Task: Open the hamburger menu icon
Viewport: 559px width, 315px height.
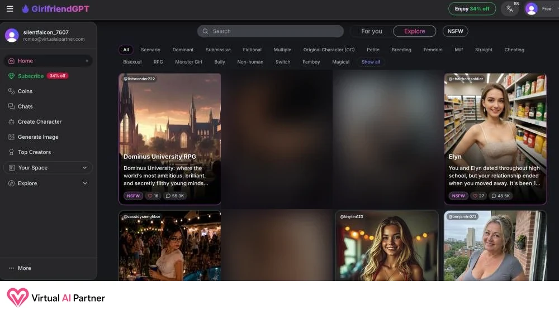Action: pyautogui.click(x=10, y=9)
